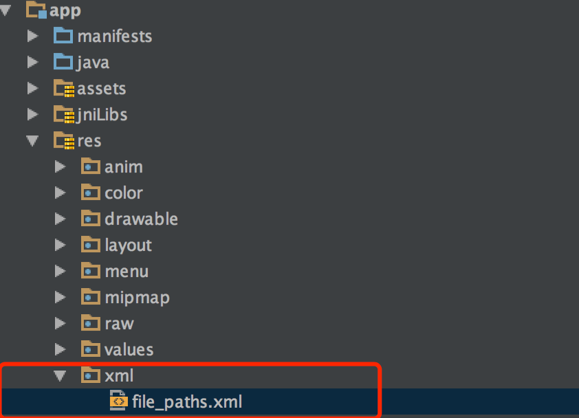Image resolution: width=579 pixels, height=418 pixels.
Task: Select the raw folder label
Action: (x=119, y=324)
